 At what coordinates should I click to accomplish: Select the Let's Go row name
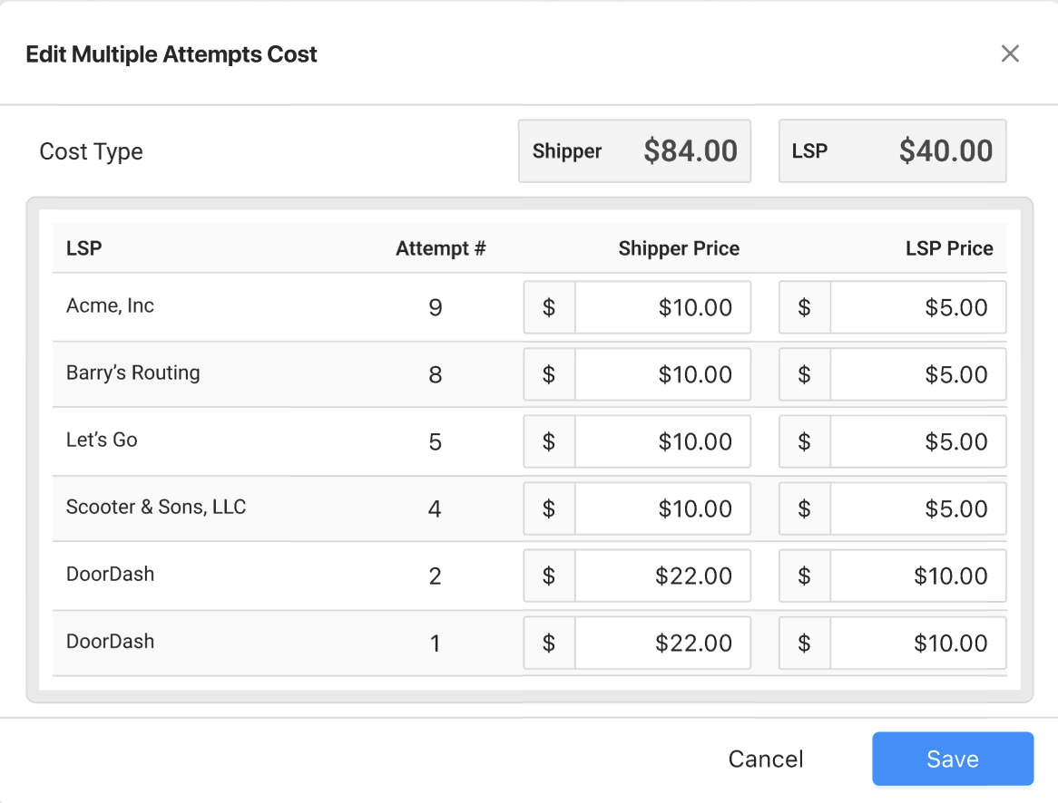click(102, 440)
